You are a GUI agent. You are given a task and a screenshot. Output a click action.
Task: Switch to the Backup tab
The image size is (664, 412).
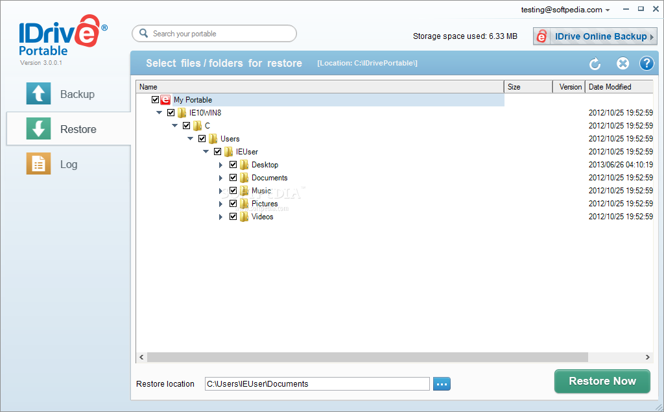coord(69,94)
